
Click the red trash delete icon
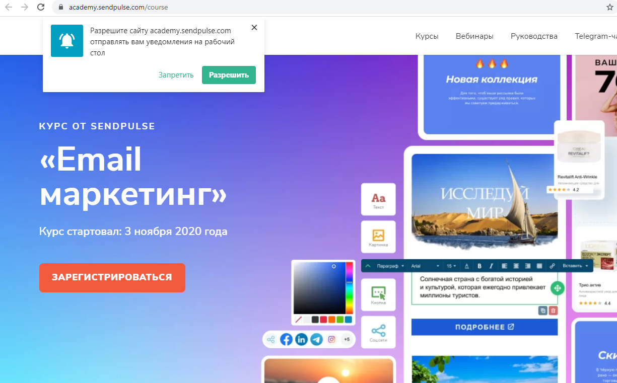click(553, 311)
